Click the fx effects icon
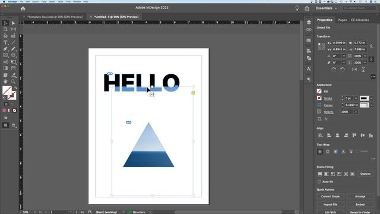This screenshot has width=380, height=214. [327, 119]
